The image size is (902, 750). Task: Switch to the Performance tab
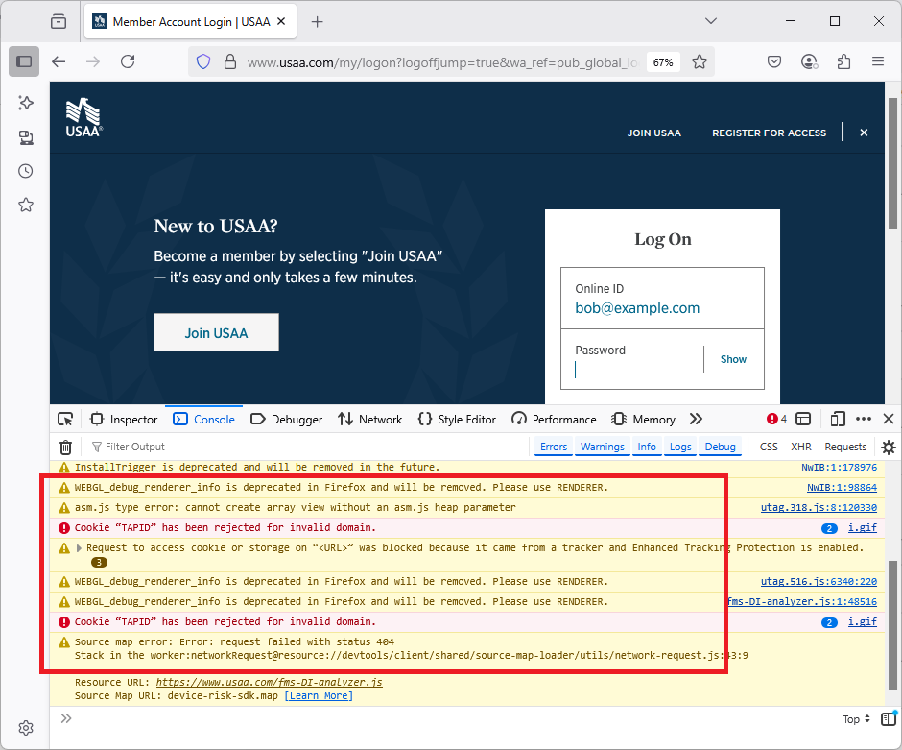pyautogui.click(x=554, y=419)
